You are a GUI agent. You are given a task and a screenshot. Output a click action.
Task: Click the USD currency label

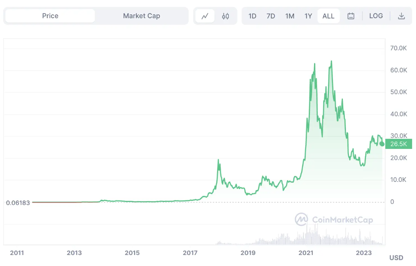[396, 258]
